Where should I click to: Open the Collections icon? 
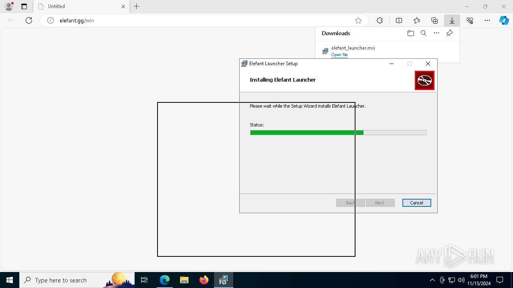[434, 20]
